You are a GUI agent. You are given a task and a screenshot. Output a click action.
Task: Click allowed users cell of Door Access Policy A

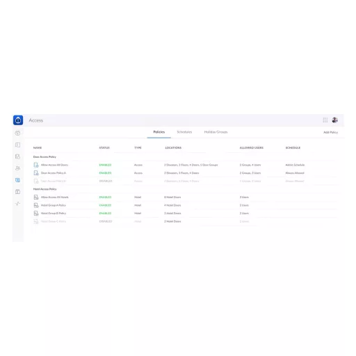pyautogui.click(x=250, y=173)
